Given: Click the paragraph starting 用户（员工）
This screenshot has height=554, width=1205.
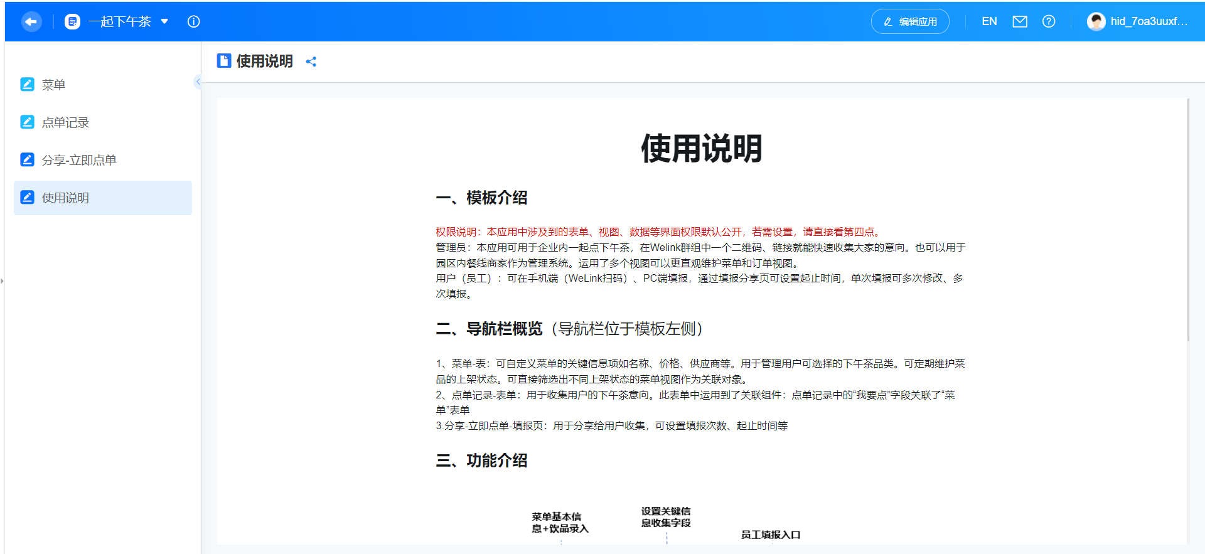Looking at the screenshot, I should [x=700, y=286].
